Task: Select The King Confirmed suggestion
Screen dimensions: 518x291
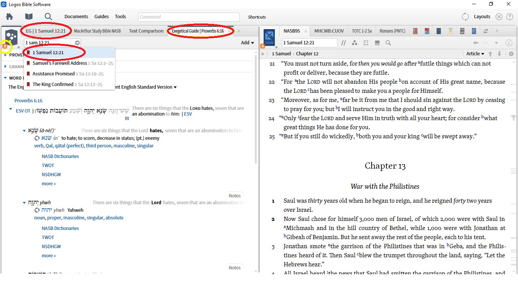Action: coord(69,84)
